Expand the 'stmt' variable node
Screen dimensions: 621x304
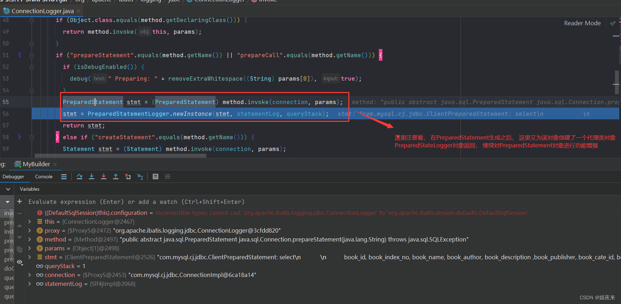29,257
